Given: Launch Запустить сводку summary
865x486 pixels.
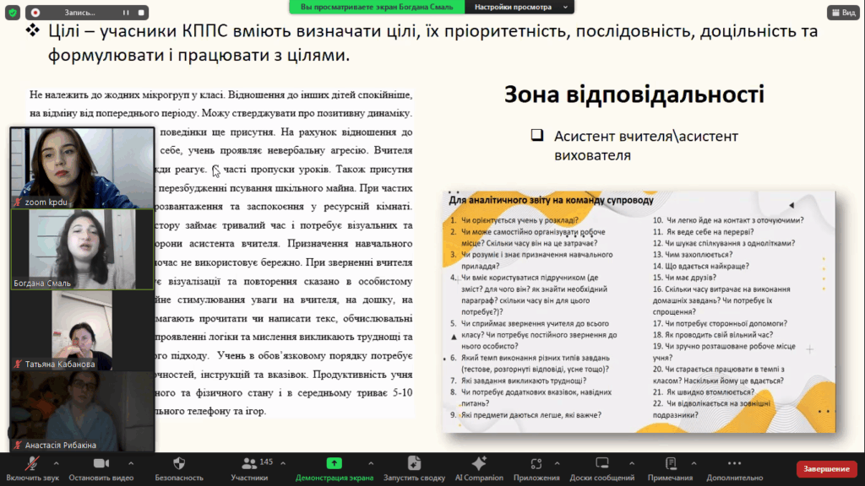Looking at the screenshot, I should pyautogui.click(x=414, y=463).
